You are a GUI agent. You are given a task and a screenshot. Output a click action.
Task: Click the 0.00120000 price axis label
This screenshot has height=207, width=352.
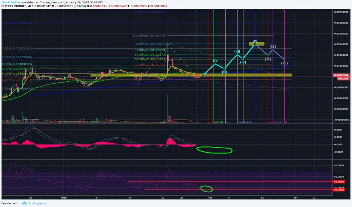[341, 55]
